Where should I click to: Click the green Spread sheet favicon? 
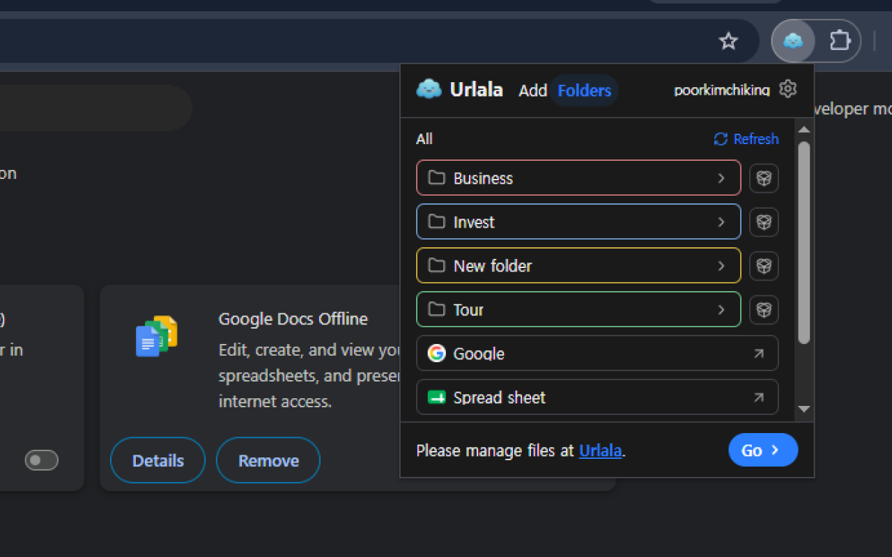pos(436,398)
